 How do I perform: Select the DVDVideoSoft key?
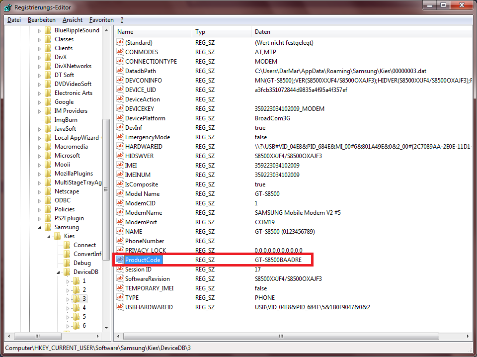73,84
